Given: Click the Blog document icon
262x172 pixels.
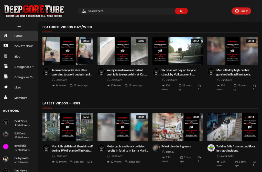Looking at the screenshot, I should pyautogui.click(x=6, y=56).
